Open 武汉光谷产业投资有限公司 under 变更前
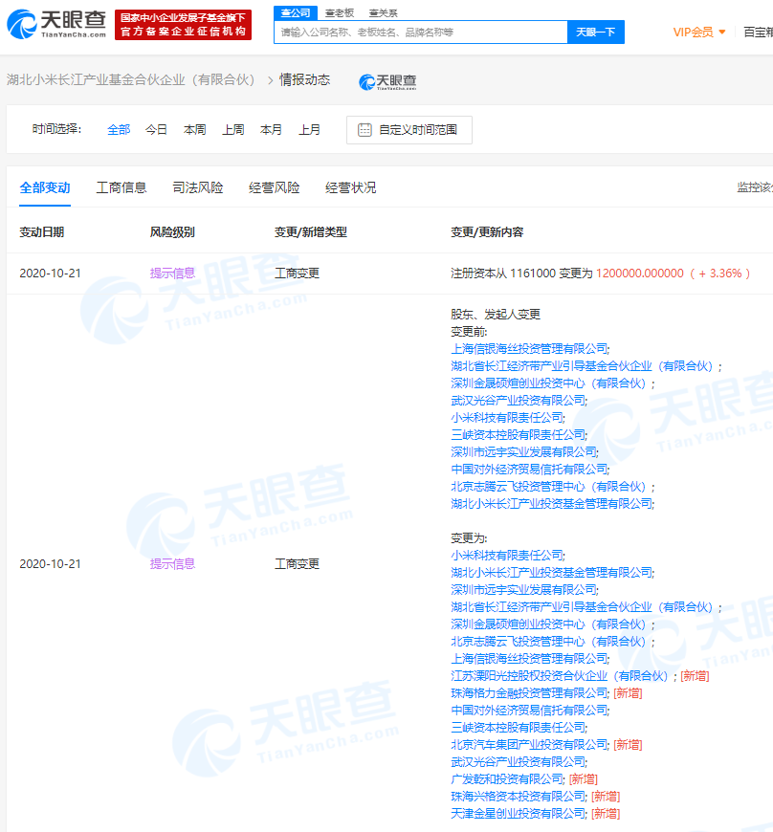This screenshot has width=773, height=832. (x=519, y=401)
